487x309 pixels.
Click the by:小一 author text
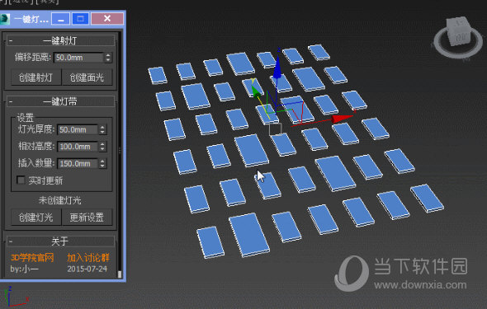click(24, 269)
